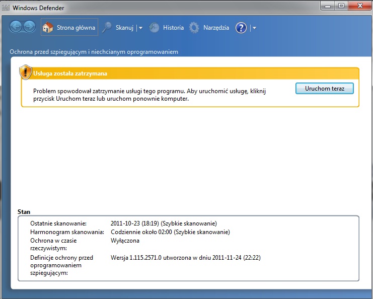
Task: Go forward with the blue forward arrow
Action: [30, 27]
